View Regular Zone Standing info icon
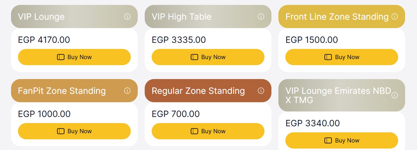The width and height of the screenshot is (417, 150). (261, 91)
